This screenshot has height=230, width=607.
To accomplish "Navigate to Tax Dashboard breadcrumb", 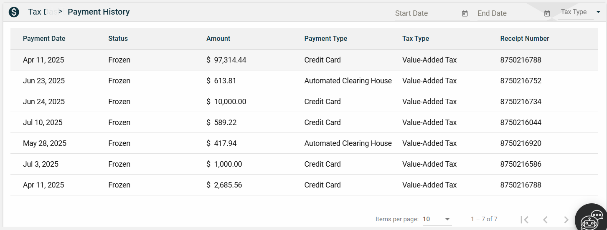I will point(42,12).
